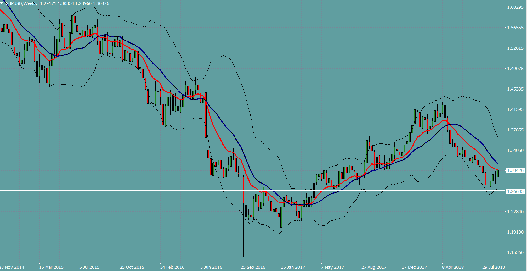
Task: Click the 1.45335 price scale label
Action: click(515, 89)
